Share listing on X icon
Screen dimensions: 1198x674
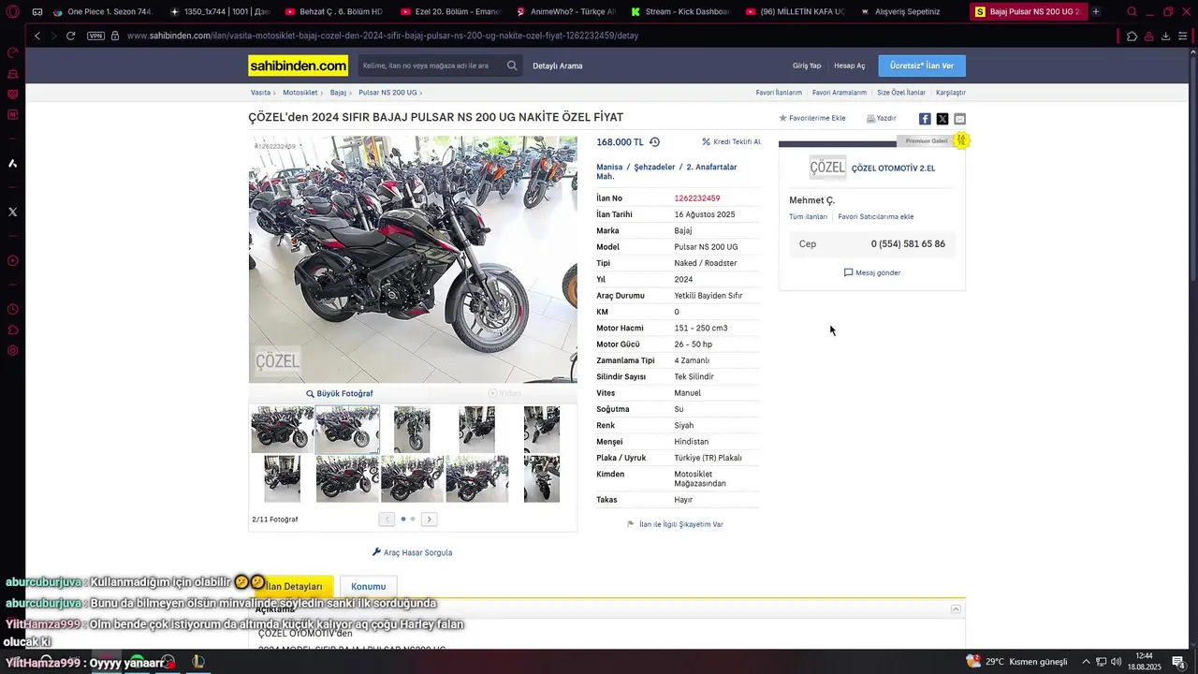pos(942,119)
